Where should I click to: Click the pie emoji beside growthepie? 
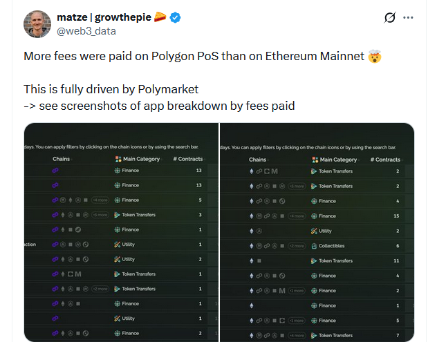coord(160,17)
